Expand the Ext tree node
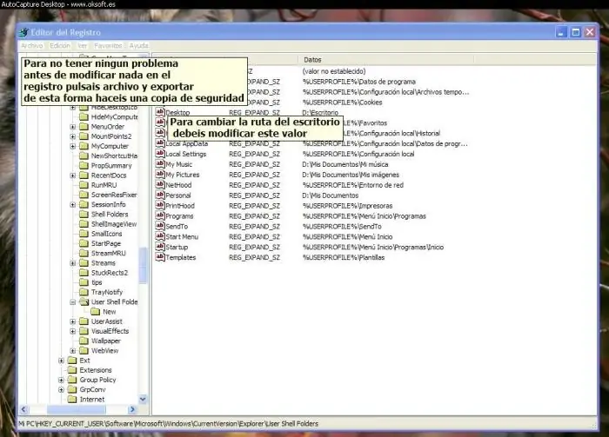The height and width of the screenshot is (437, 609). pyautogui.click(x=61, y=361)
